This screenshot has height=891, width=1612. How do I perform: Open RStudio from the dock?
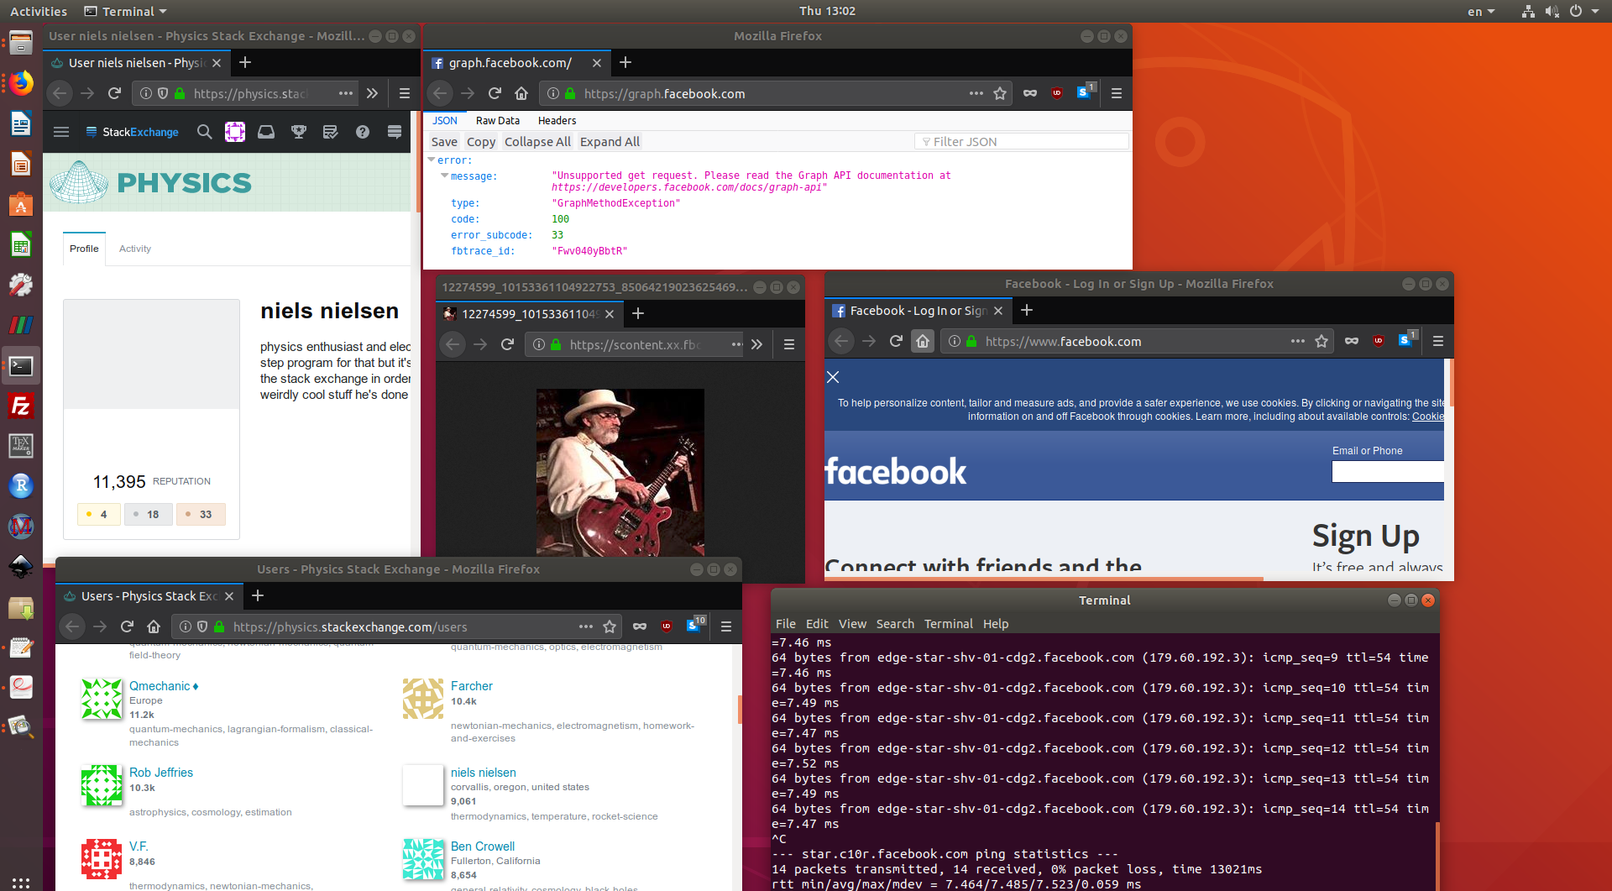tap(21, 485)
